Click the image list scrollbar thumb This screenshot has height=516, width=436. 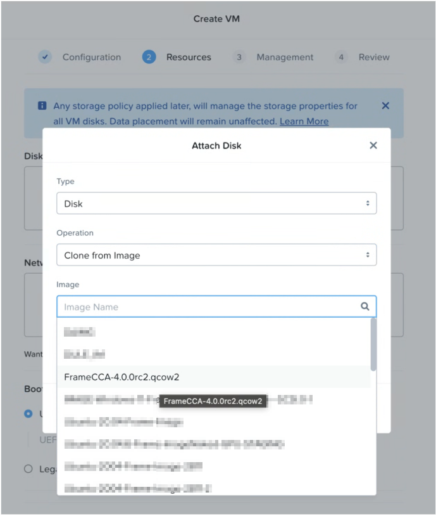tap(373, 344)
